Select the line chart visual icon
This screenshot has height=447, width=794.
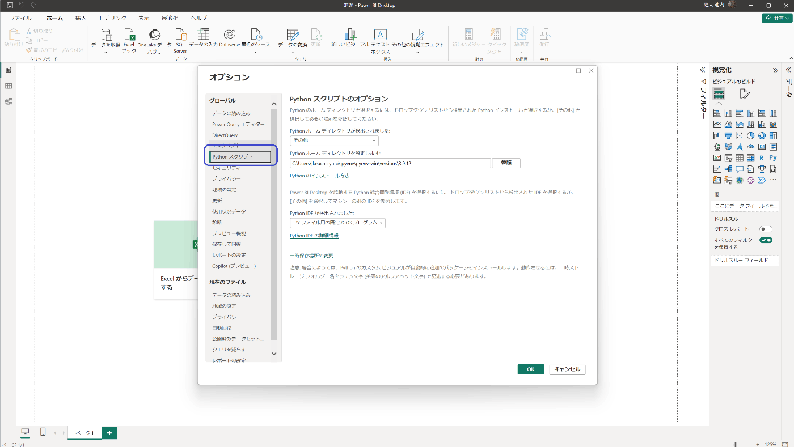pyautogui.click(x=717, y=125)
